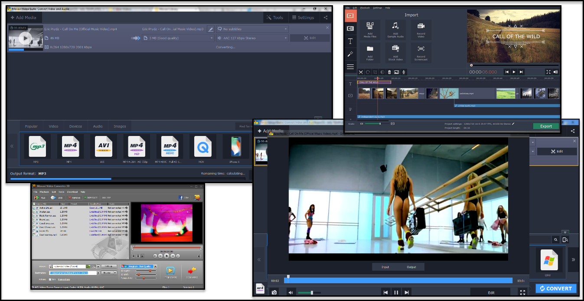Click the Export button in video editor
Image resolution: width=584 pixels, height=301 pixels.
pyautogui.click(x=546, y=126)
